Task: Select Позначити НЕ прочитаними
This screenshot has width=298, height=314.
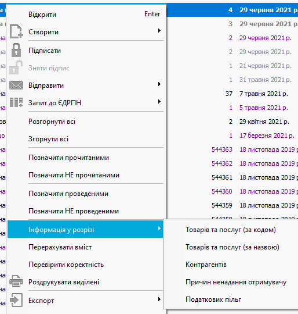Action: [86, 175]
